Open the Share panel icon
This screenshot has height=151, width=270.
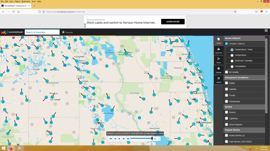219,60
